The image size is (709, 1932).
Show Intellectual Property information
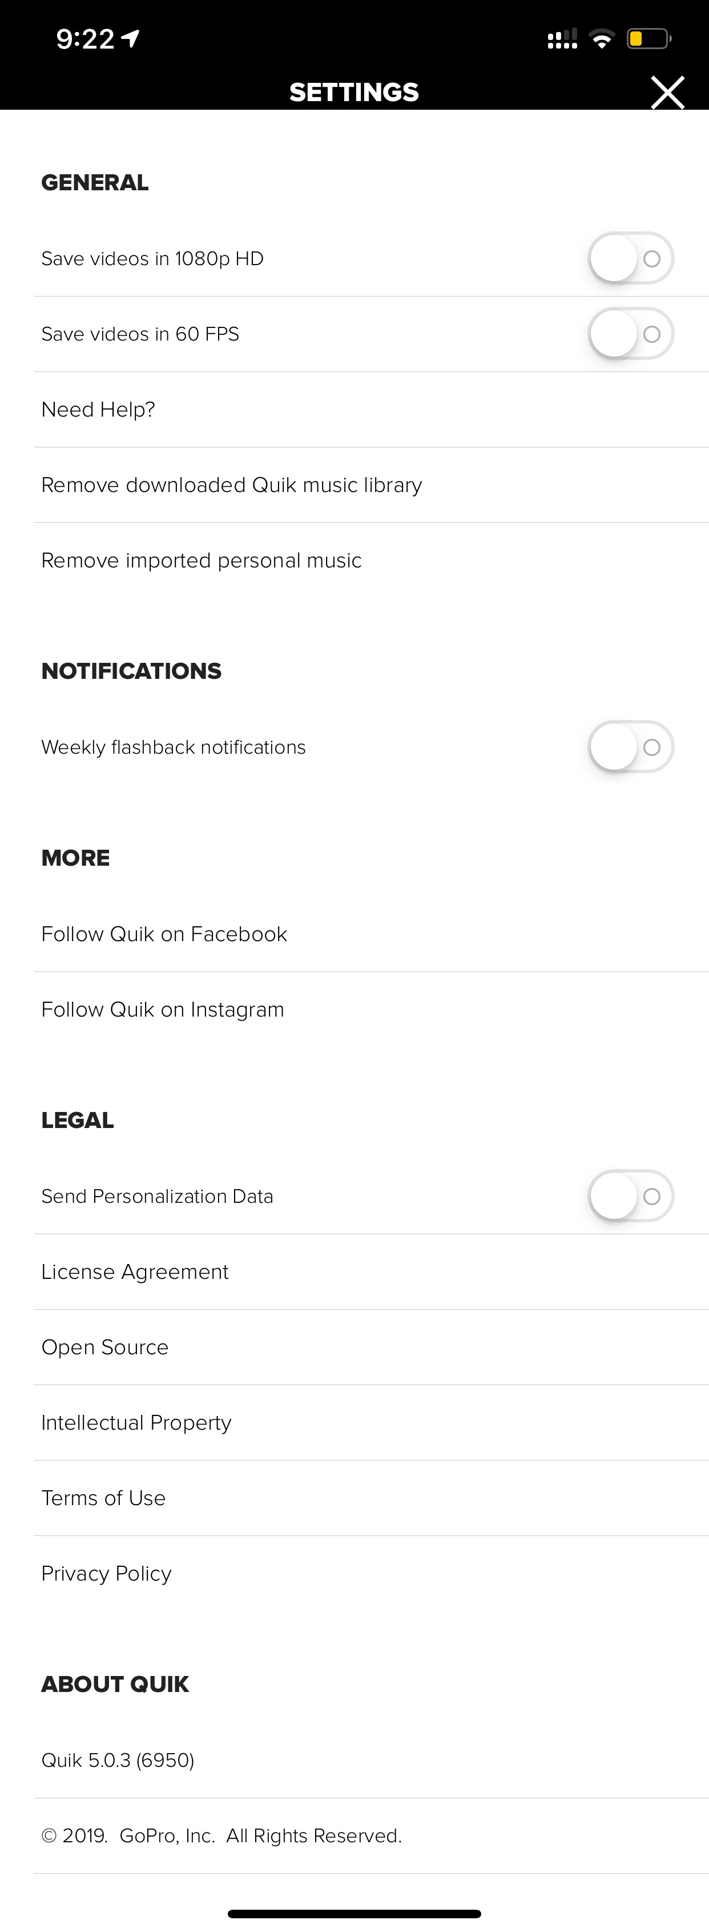click(x=371, y=1423)
